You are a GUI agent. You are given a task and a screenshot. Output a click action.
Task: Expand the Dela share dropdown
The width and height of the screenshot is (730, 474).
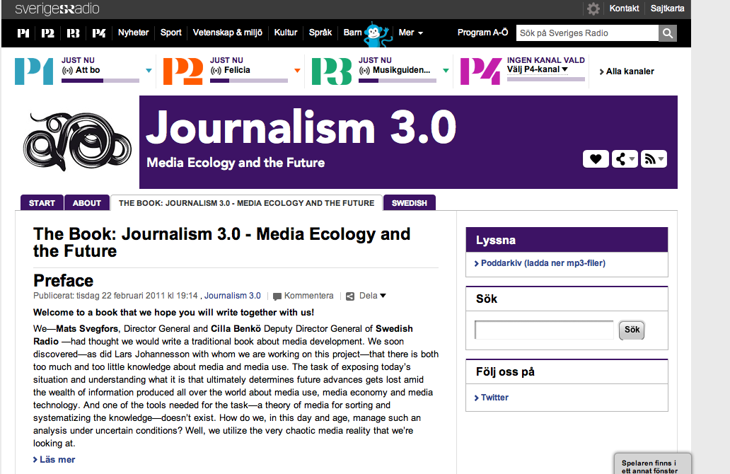click(x=373, y=296)
